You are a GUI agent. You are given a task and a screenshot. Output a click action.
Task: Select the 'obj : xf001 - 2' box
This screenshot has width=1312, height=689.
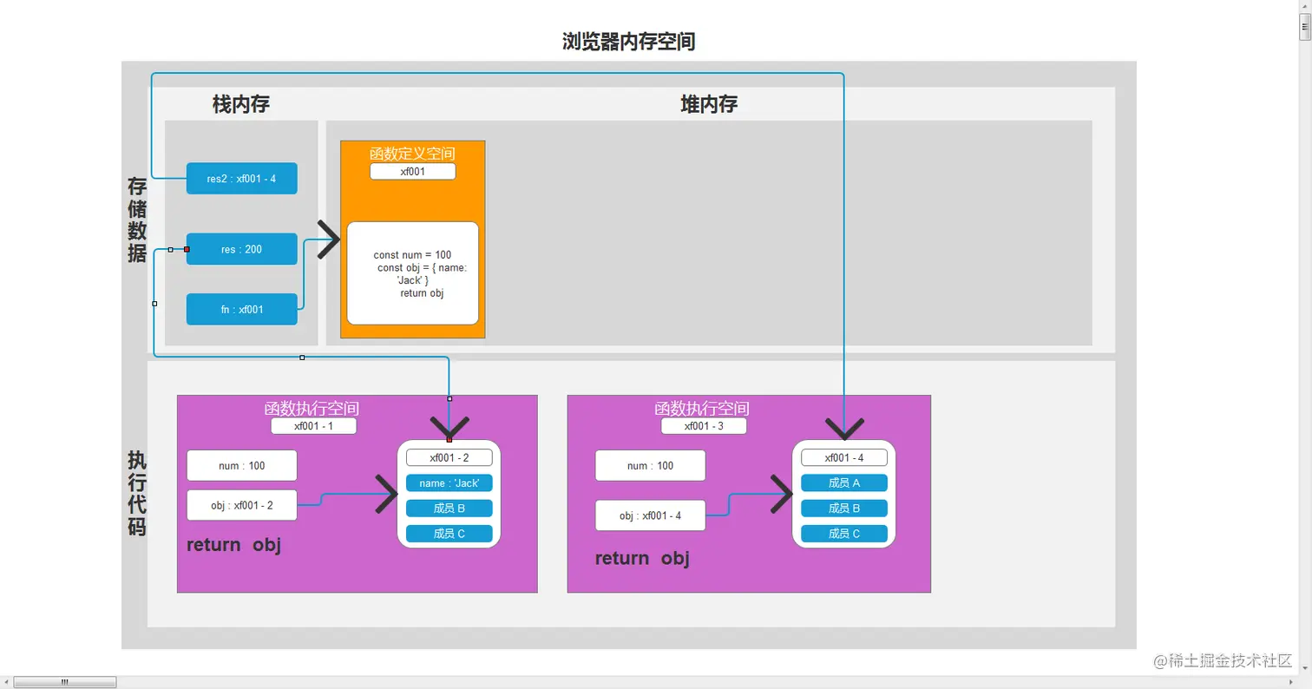pos(242,505)
